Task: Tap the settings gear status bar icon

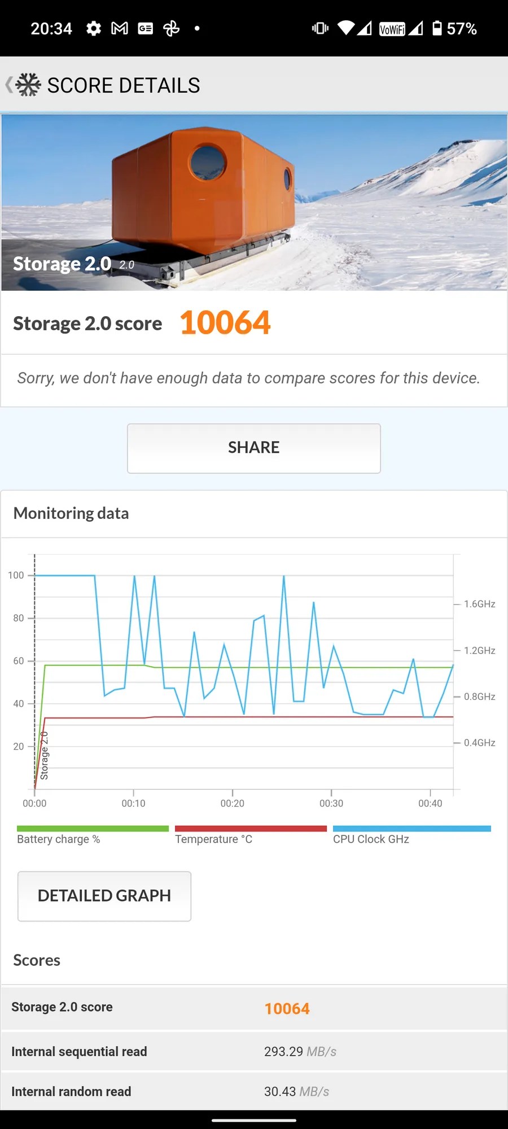Action: pyautogui.click(x=94, y=28)
